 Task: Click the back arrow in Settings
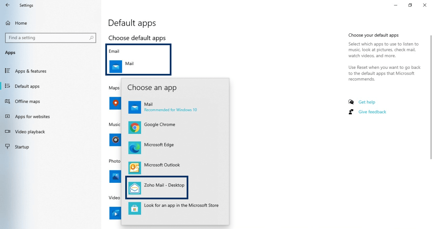[x=7, y=5]
